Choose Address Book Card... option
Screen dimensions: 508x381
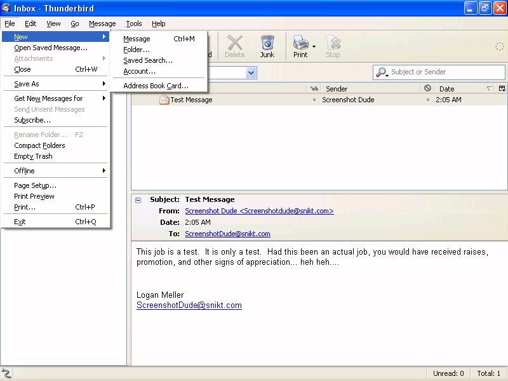(159, 86)
